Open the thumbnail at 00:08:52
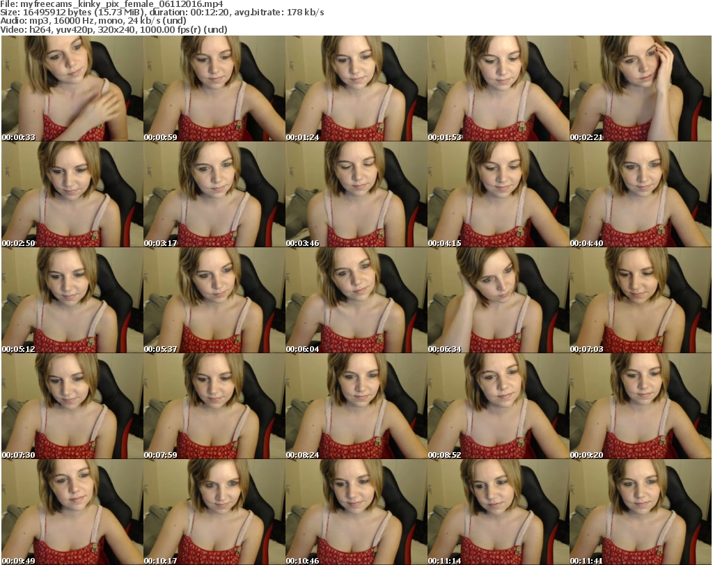Image resolution: width=713 pixels, height=565 pixels. [498, 406]
